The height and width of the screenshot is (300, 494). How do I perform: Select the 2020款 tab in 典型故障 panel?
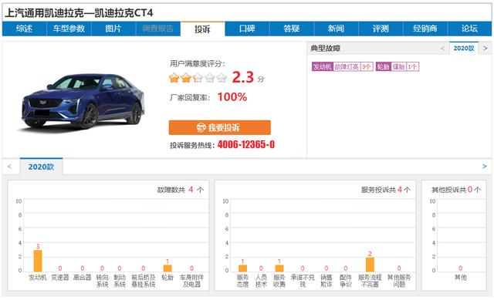click(464, 48)
